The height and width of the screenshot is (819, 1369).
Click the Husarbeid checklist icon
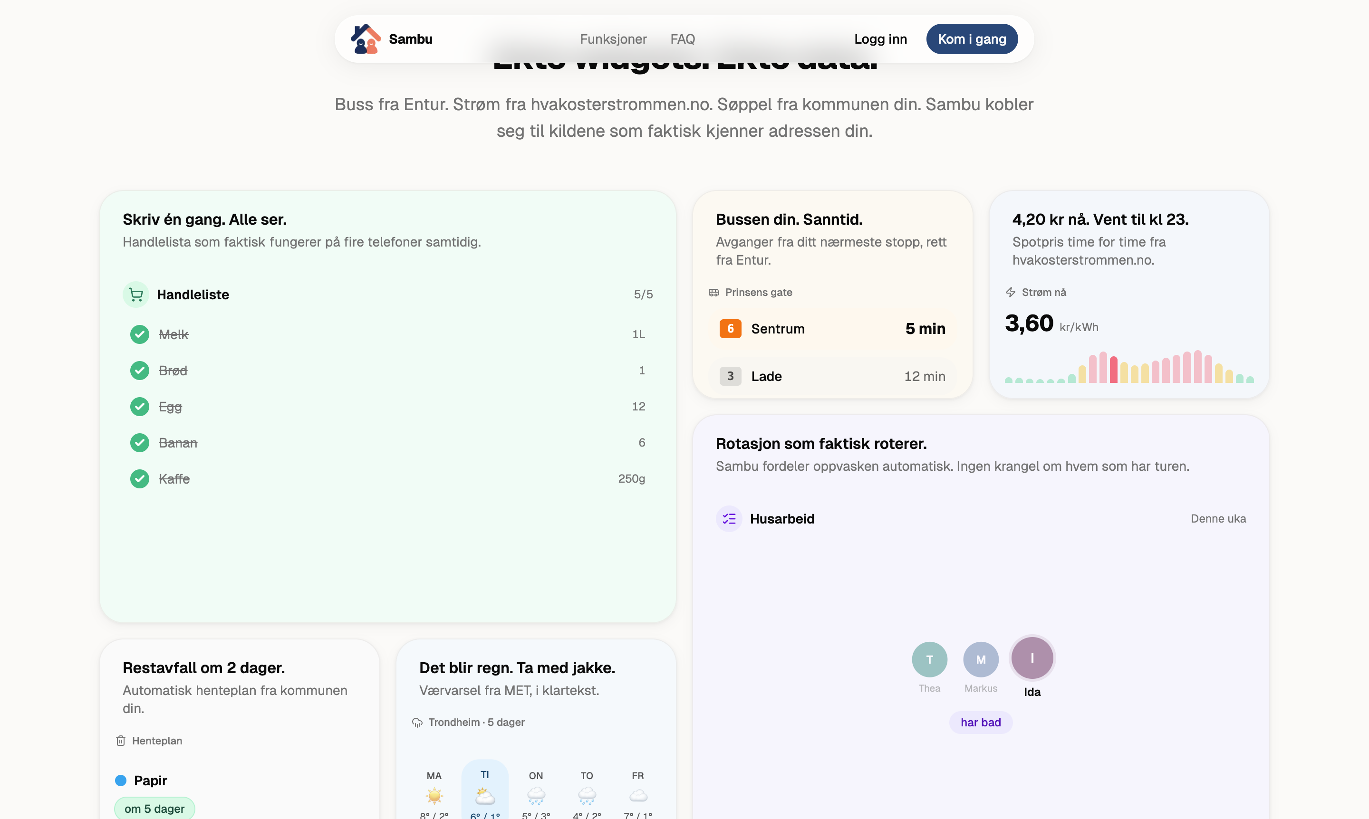coord(729,519)
